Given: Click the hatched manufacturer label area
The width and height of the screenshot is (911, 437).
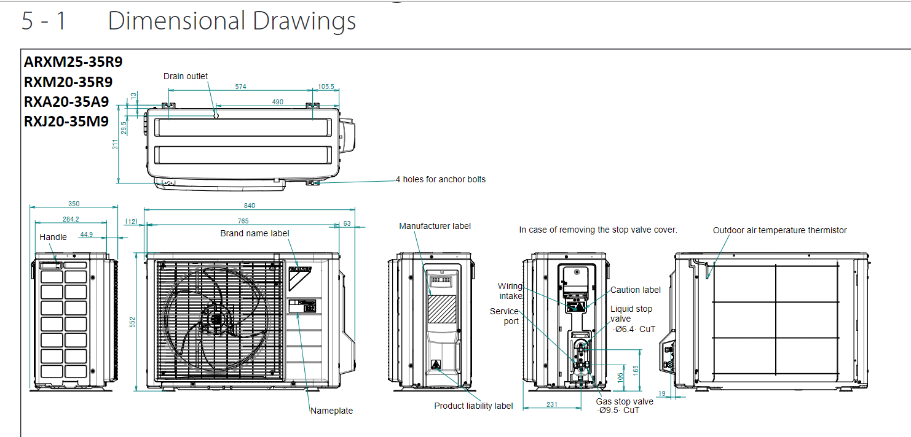Looking at the screenshot, I should 442,309.
